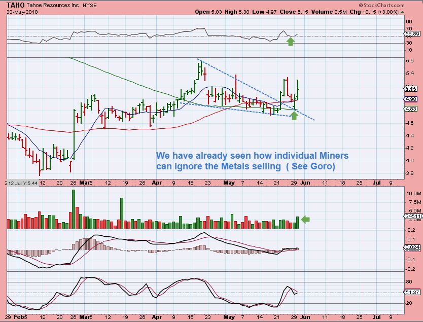The width and height of the screenshot is (423, 322).
Task: Click the 90 label on RSI axis
Action: (409, 22)
